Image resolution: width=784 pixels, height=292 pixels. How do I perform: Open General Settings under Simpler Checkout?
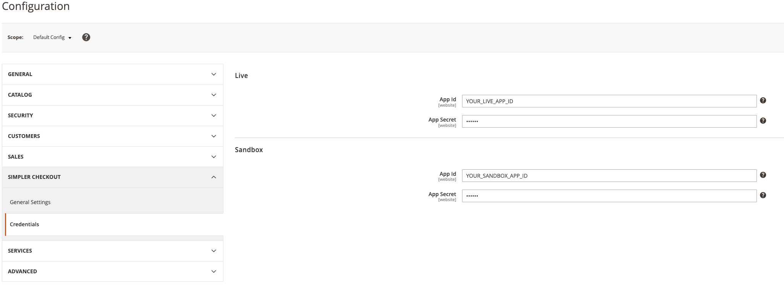(x=30, y=202)
